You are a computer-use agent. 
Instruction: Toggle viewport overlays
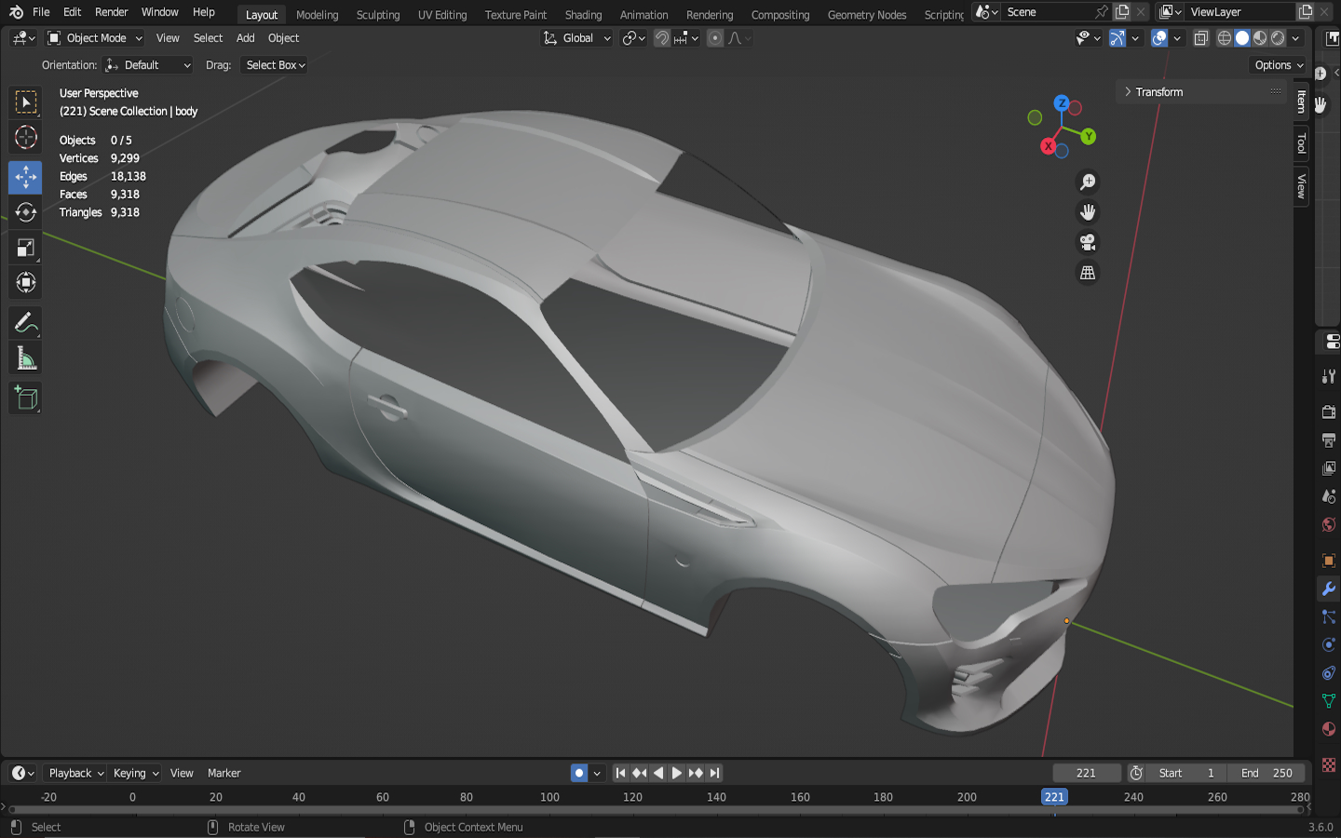[x=1159, y=38]
